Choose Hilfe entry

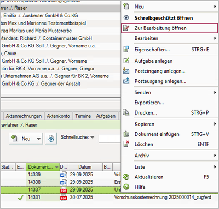click(x=170, y=187)
